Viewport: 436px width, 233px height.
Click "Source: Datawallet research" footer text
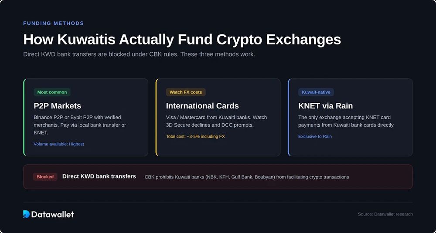tap(385, 214)
